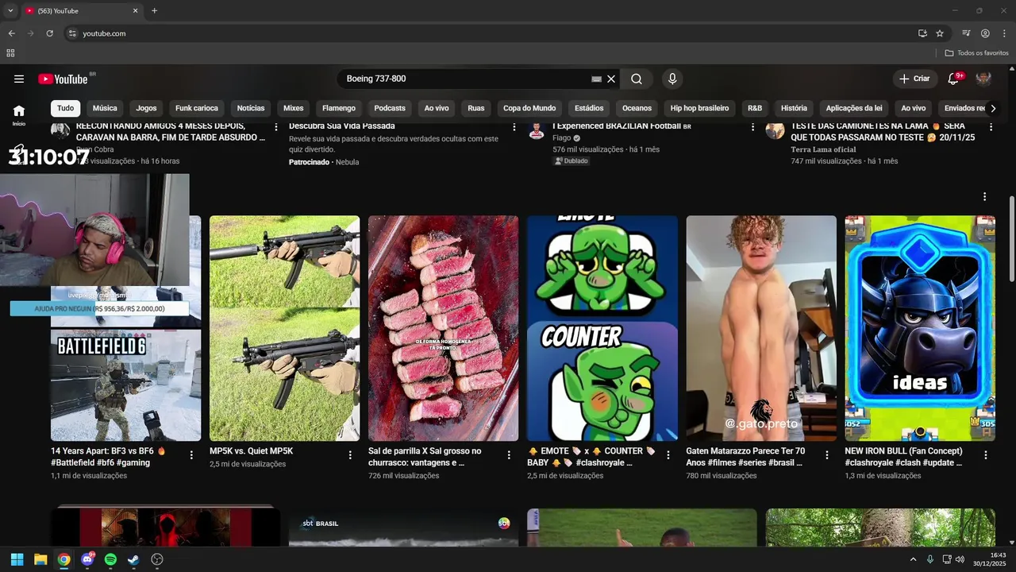1016x572 pixels.
Task: Open the Gaten Matarazzo short thumbnail
Action: click(x=761, y=328)
